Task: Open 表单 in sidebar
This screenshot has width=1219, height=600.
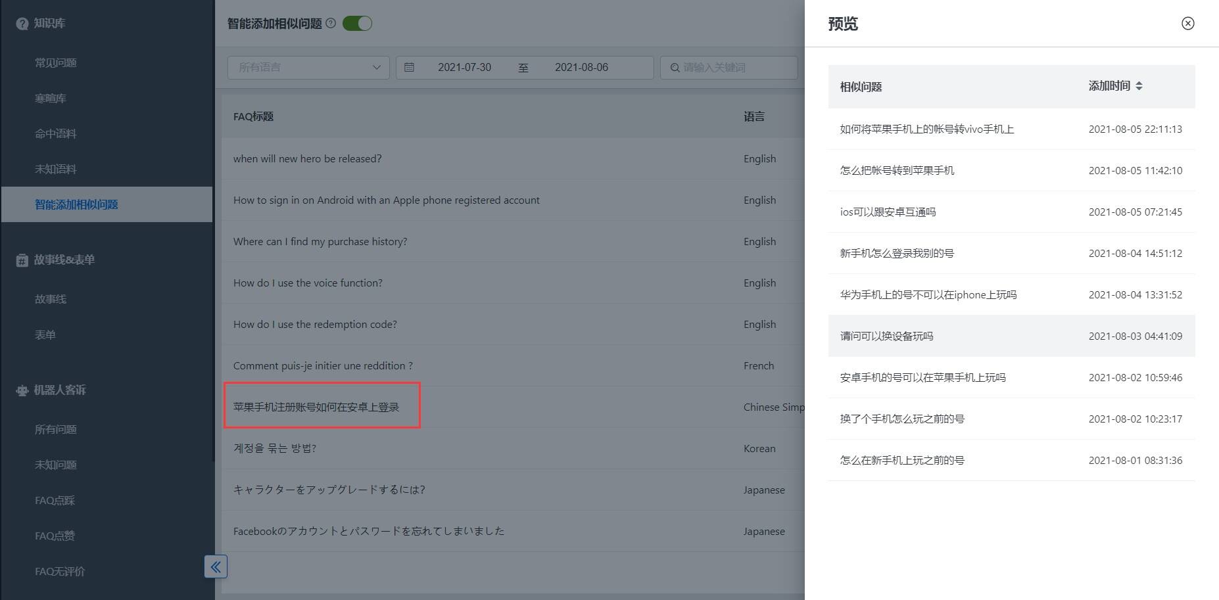Action: pyautogui.click(x=45, y=335)
